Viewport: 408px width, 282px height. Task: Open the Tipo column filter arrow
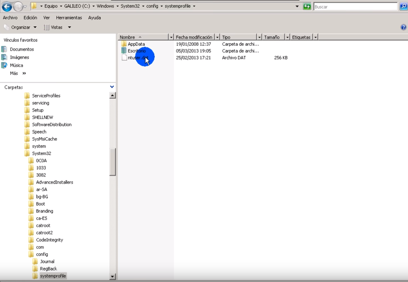point(259,37)
